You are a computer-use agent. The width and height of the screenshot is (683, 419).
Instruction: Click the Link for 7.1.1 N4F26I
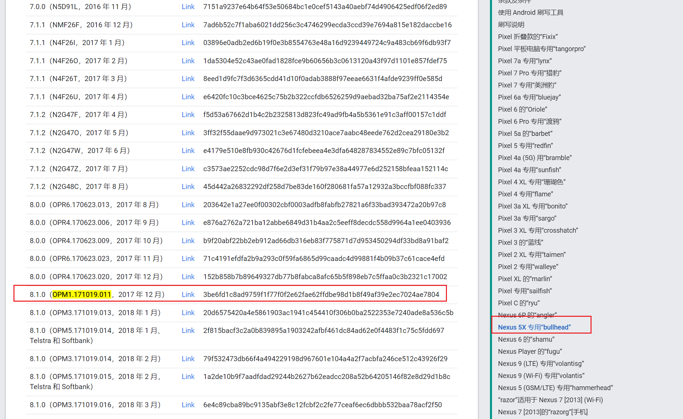point(188,43)
